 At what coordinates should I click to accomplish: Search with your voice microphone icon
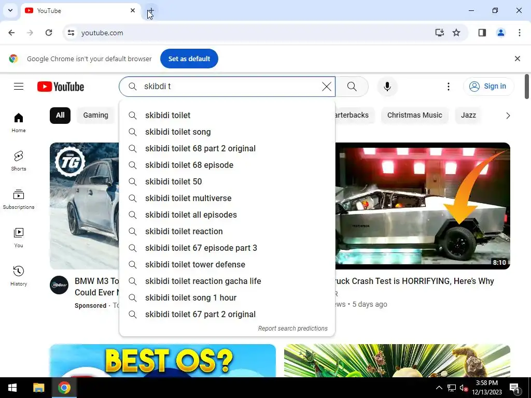click(387, 87)
